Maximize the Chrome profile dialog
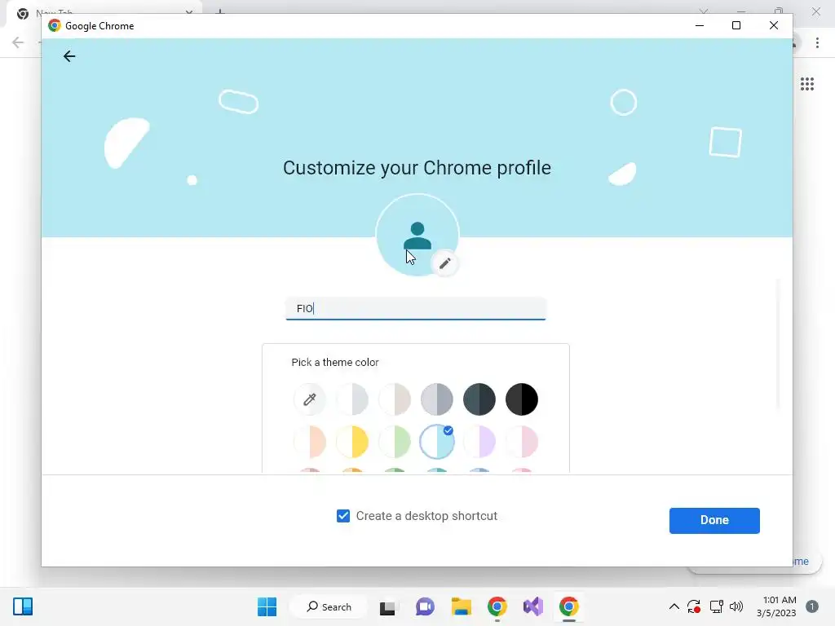Screen dimensions: 835x626 point(736,25)
